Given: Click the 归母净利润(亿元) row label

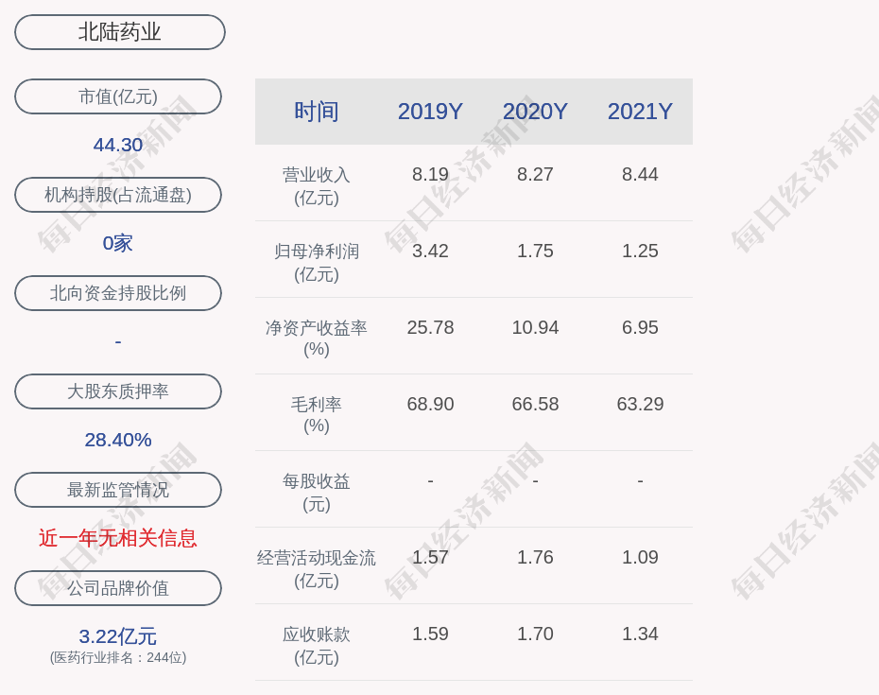Looking at the screenshot, I should [x=317, y=263].
